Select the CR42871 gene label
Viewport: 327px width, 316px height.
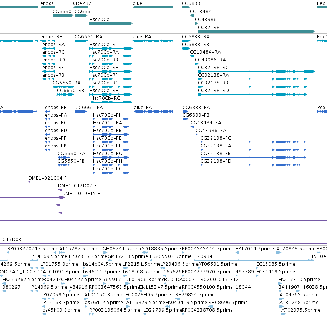click(84, 3)
